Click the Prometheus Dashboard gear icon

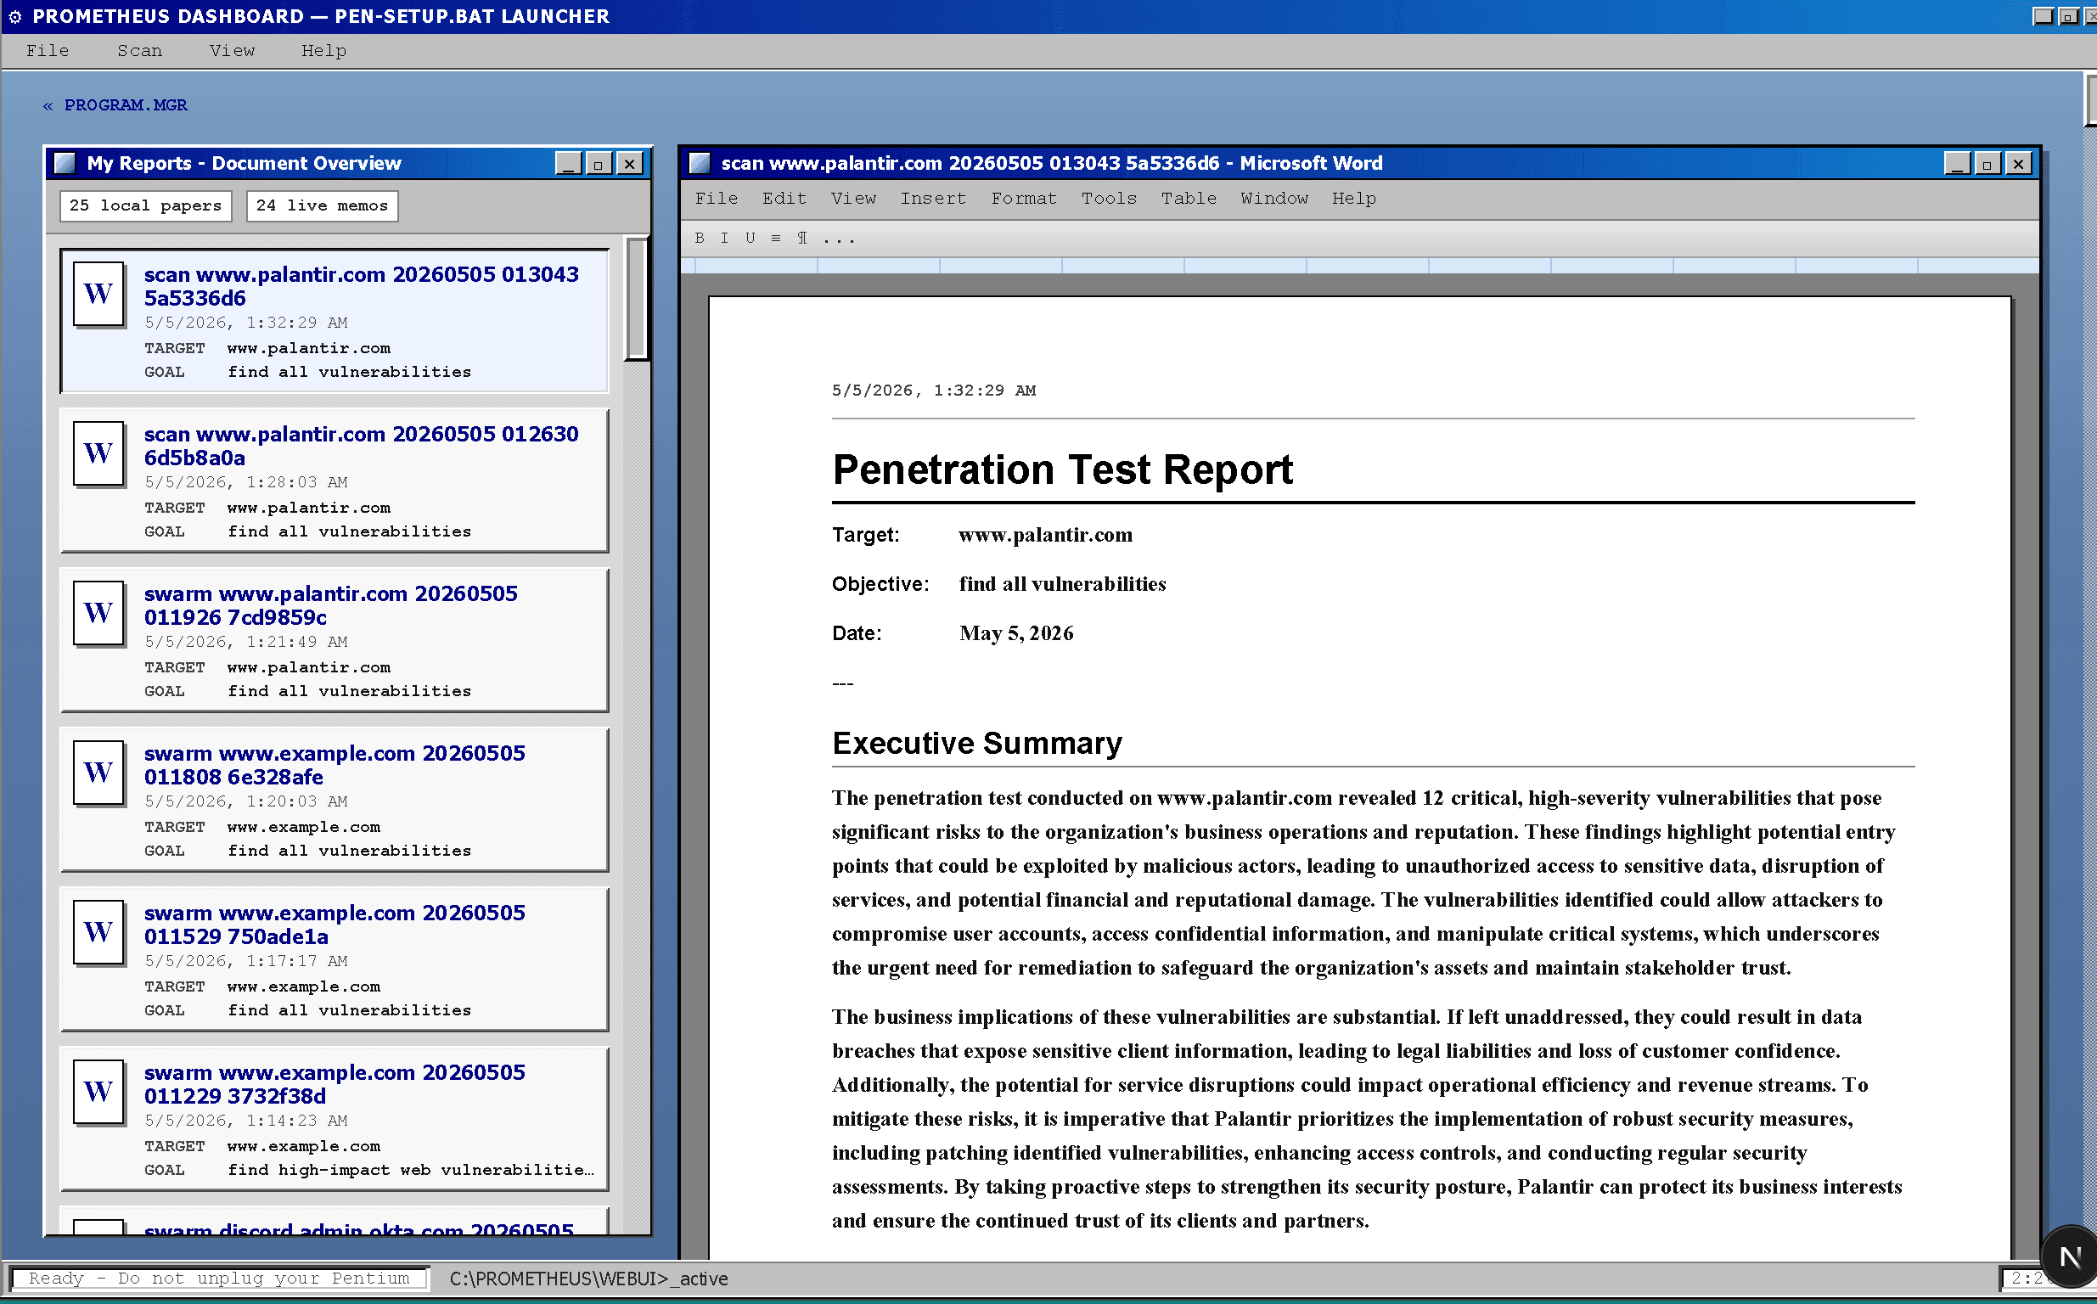tap(14, 16)
